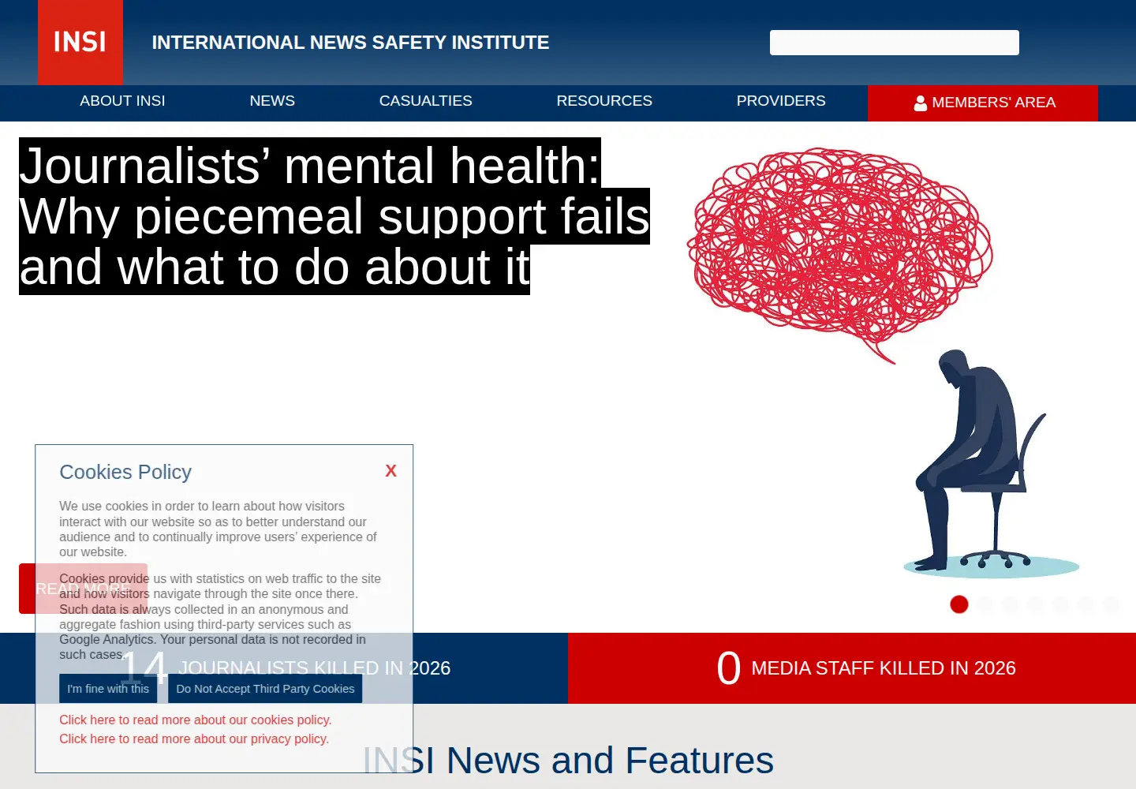Close the Cookies Policy popup with X

[390, 471]
